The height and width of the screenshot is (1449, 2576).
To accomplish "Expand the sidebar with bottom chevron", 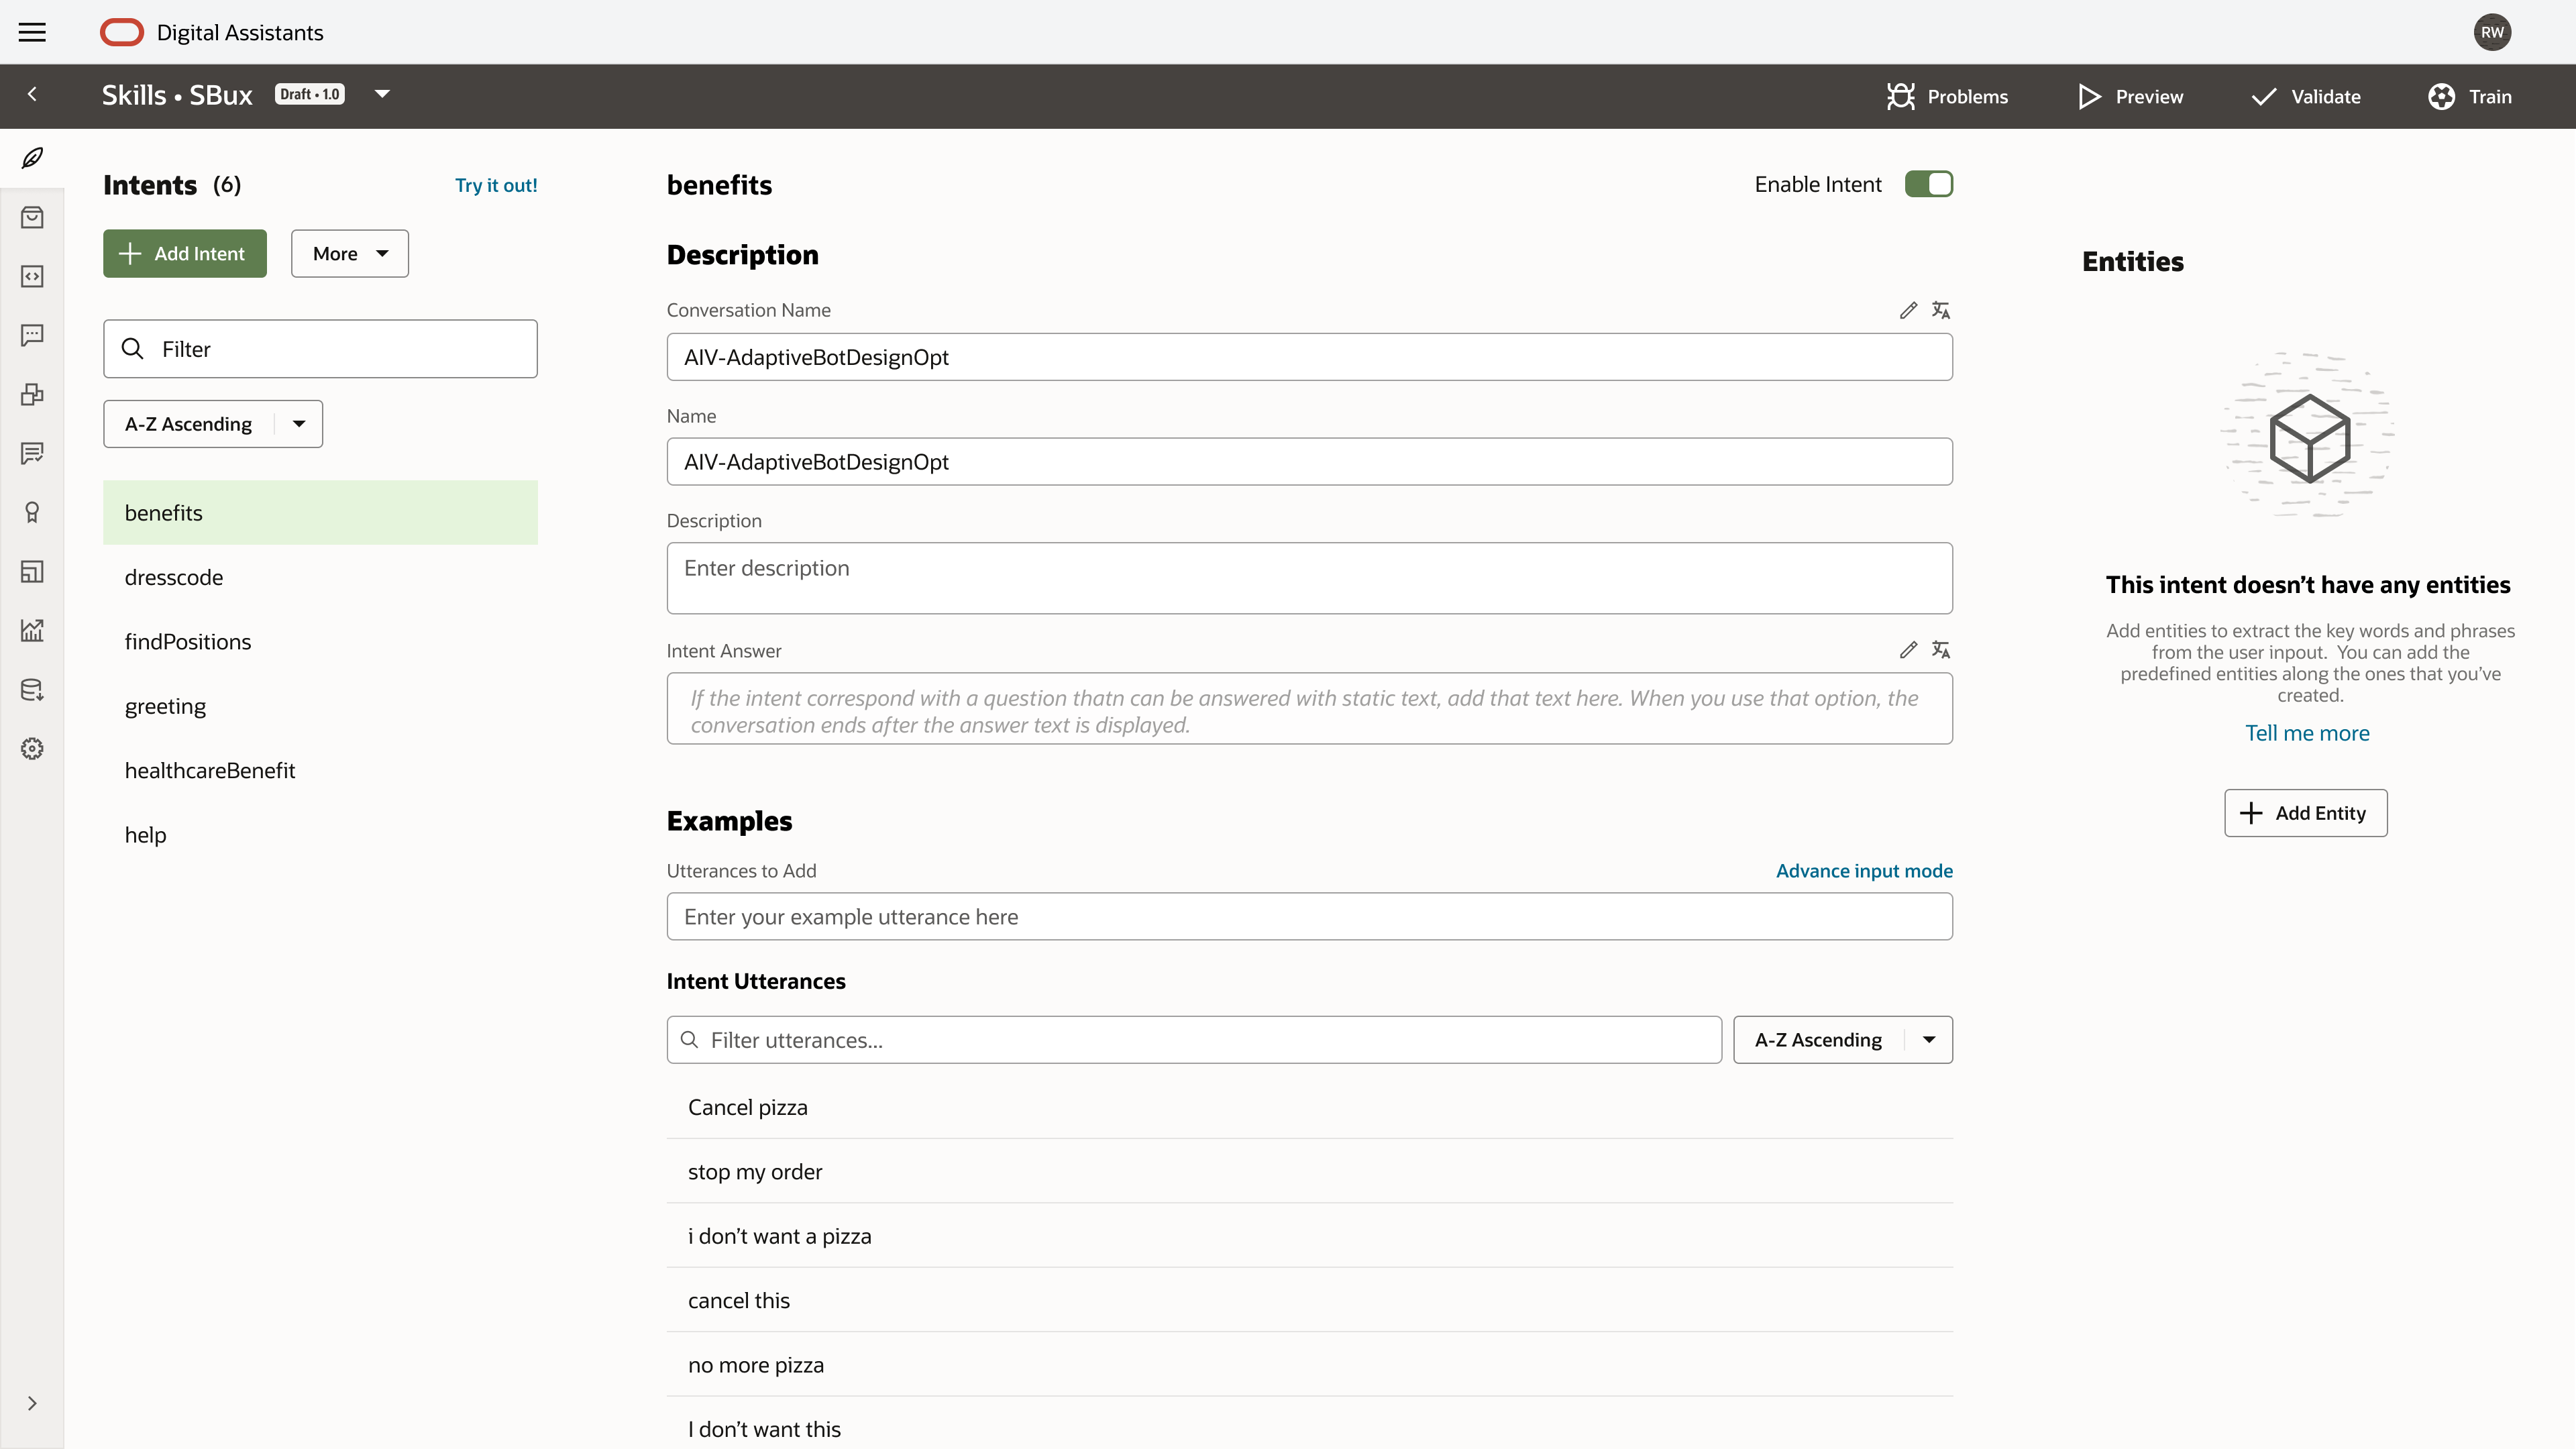I will click(x=32, y=1403).
